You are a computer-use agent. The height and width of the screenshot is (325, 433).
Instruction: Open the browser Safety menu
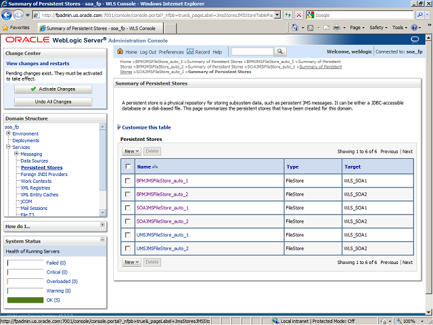coord(378,28)
